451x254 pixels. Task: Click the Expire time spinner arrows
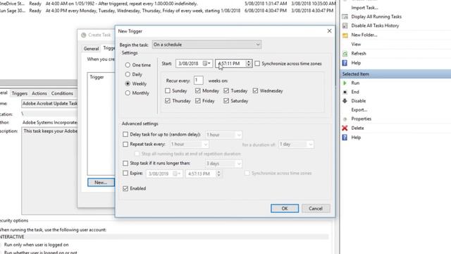coord(218,174)
